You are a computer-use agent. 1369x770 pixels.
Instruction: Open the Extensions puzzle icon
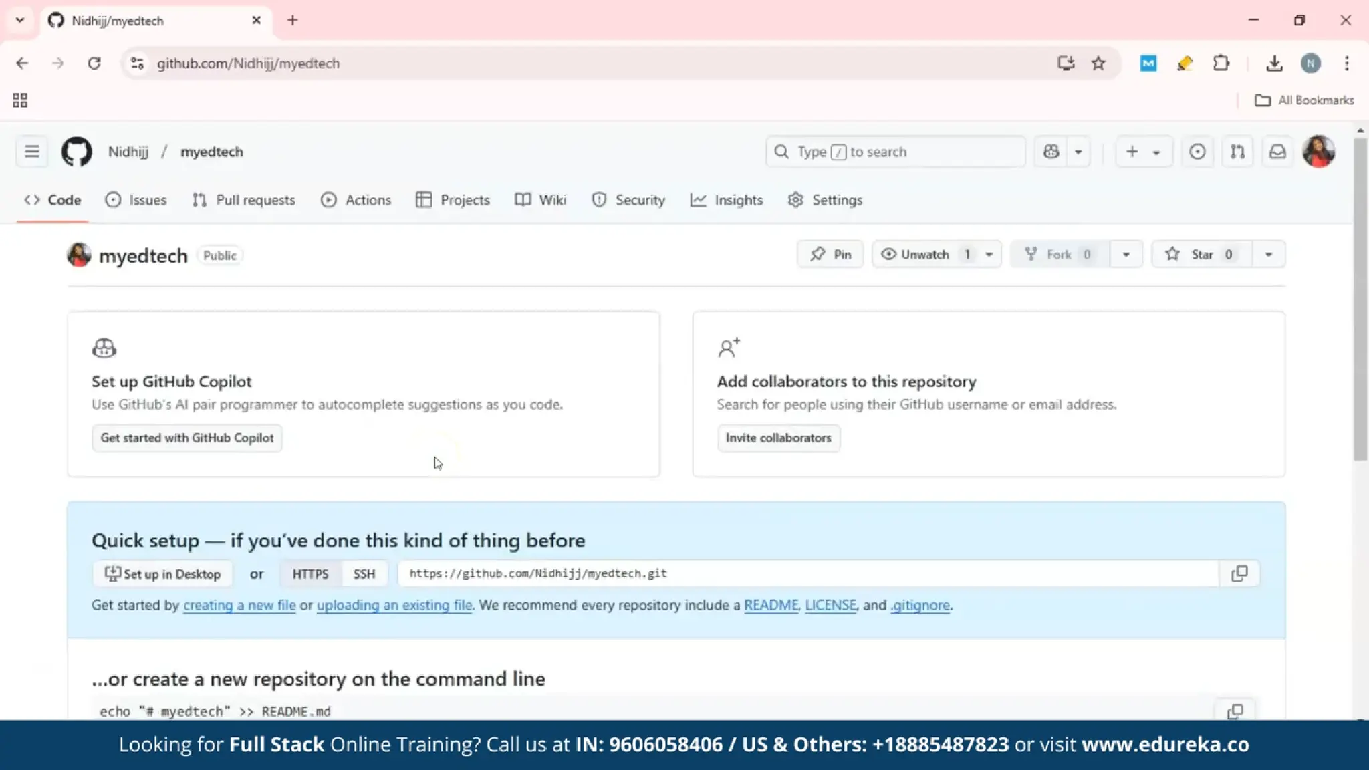point(1221,63)
